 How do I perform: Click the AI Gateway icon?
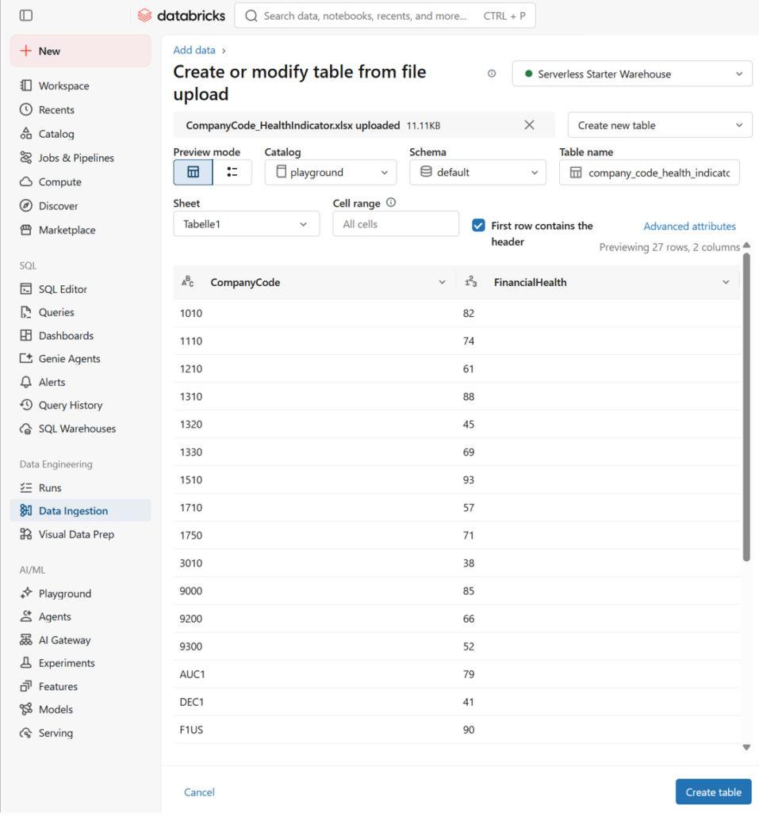26,639
